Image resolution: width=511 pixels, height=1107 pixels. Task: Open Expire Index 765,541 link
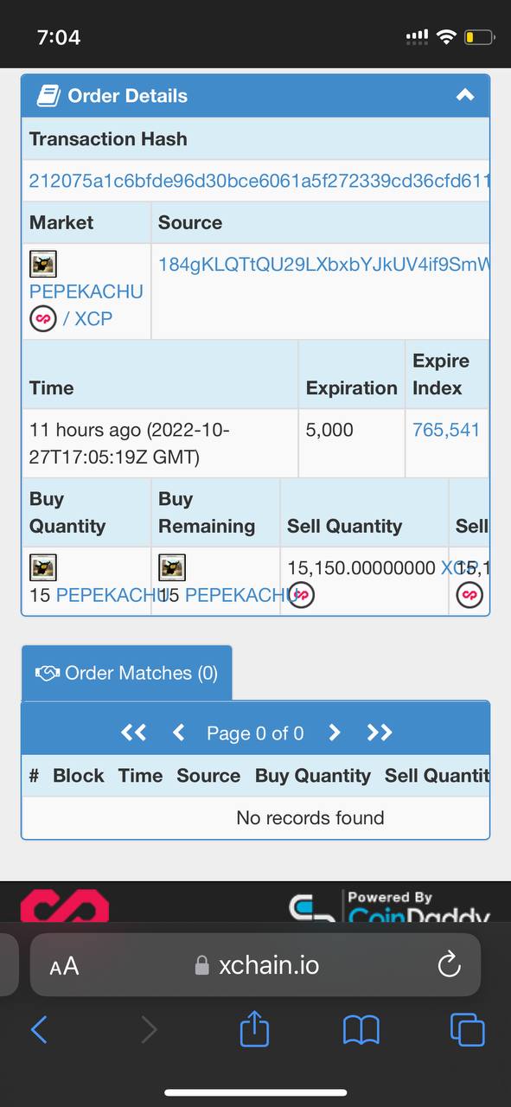click(x=446, y=430)
